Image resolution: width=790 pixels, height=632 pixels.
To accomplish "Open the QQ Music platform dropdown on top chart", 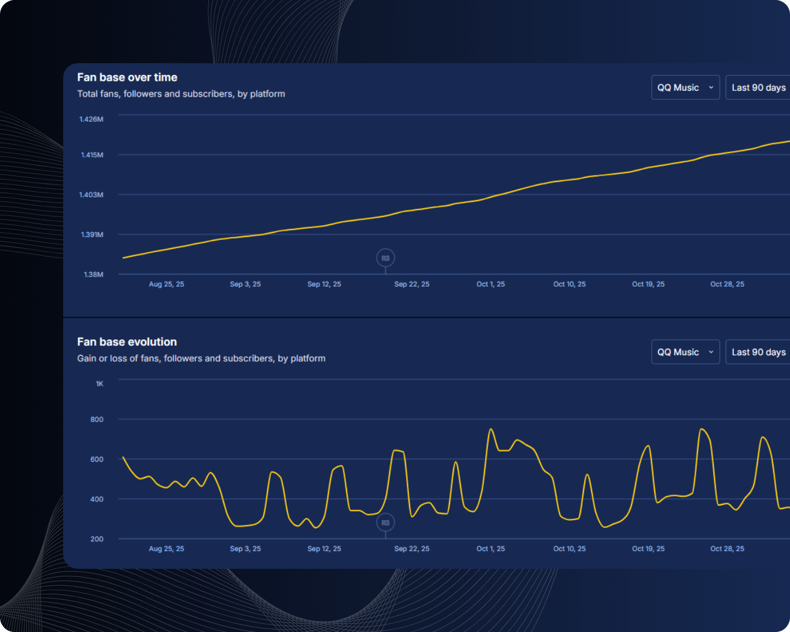I will coord(685,87).
